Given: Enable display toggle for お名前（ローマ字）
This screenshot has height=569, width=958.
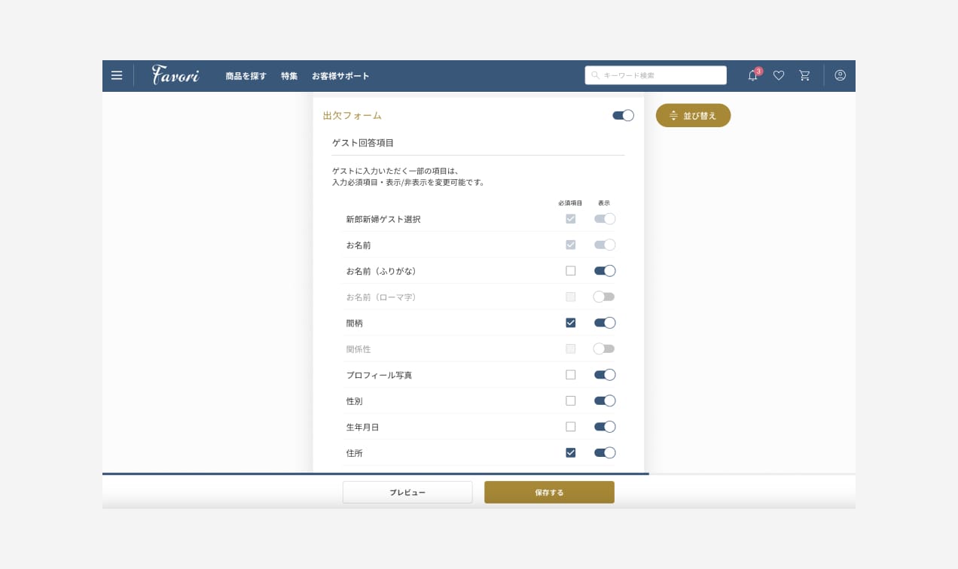Looking at the screenshot, I should click(x=604, y=297).
